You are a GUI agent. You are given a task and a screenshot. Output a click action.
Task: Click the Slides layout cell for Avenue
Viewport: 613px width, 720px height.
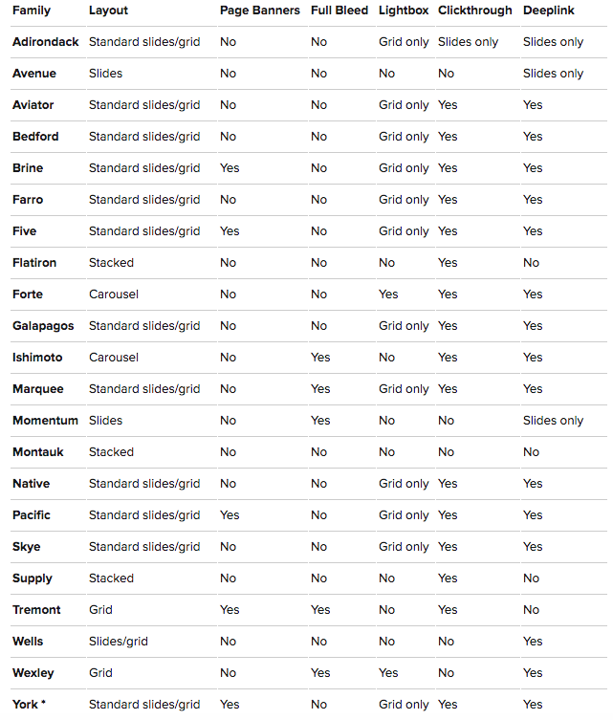click(105, 74)
